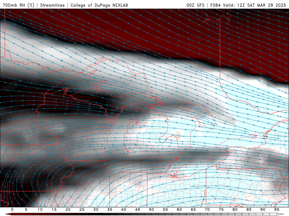Pick the '35' tick label on legend
Viewport: 289px width, 216px height.
click(x=110, y=210)
